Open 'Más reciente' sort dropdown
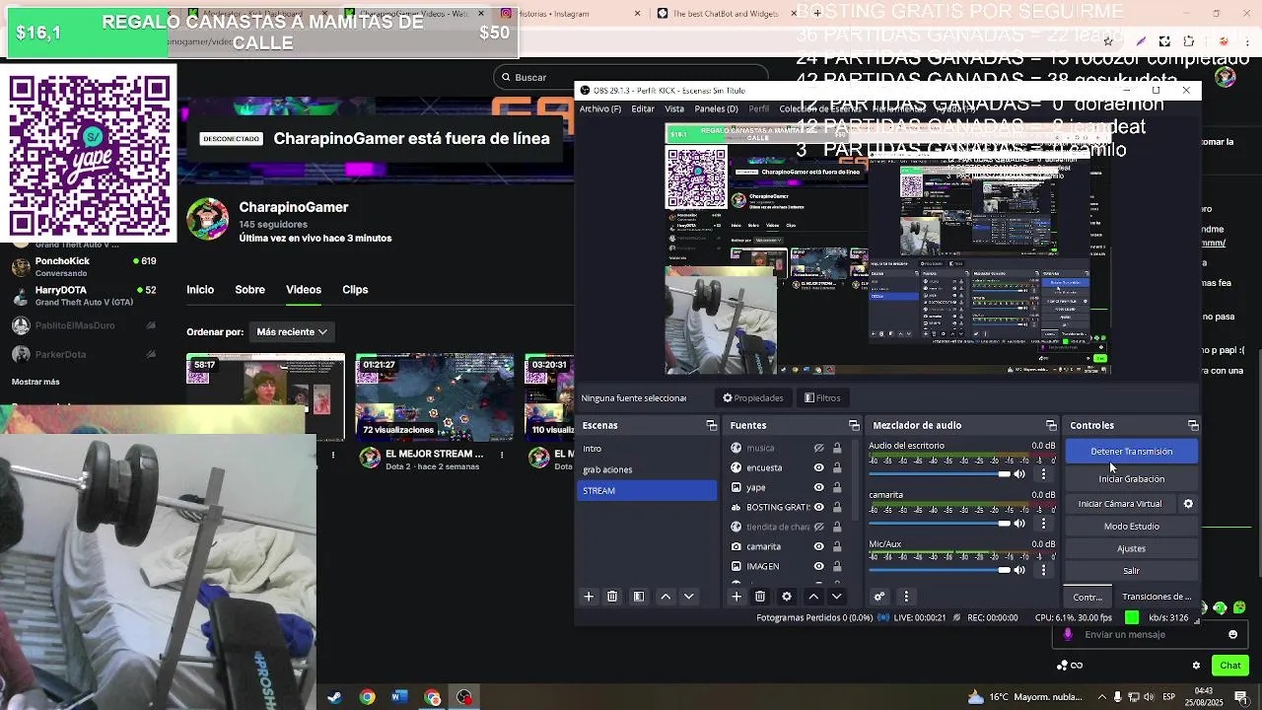 292,332
